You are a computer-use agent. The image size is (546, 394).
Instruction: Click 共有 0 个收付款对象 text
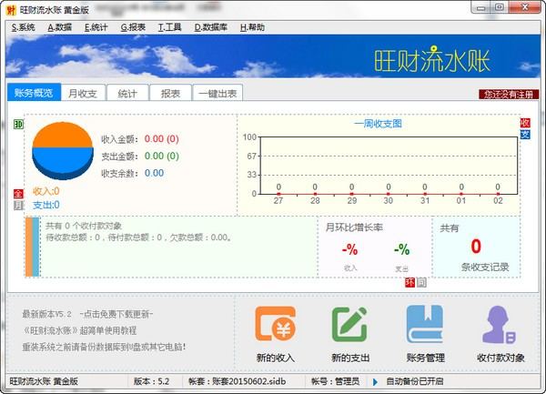(x=84, y=226)
